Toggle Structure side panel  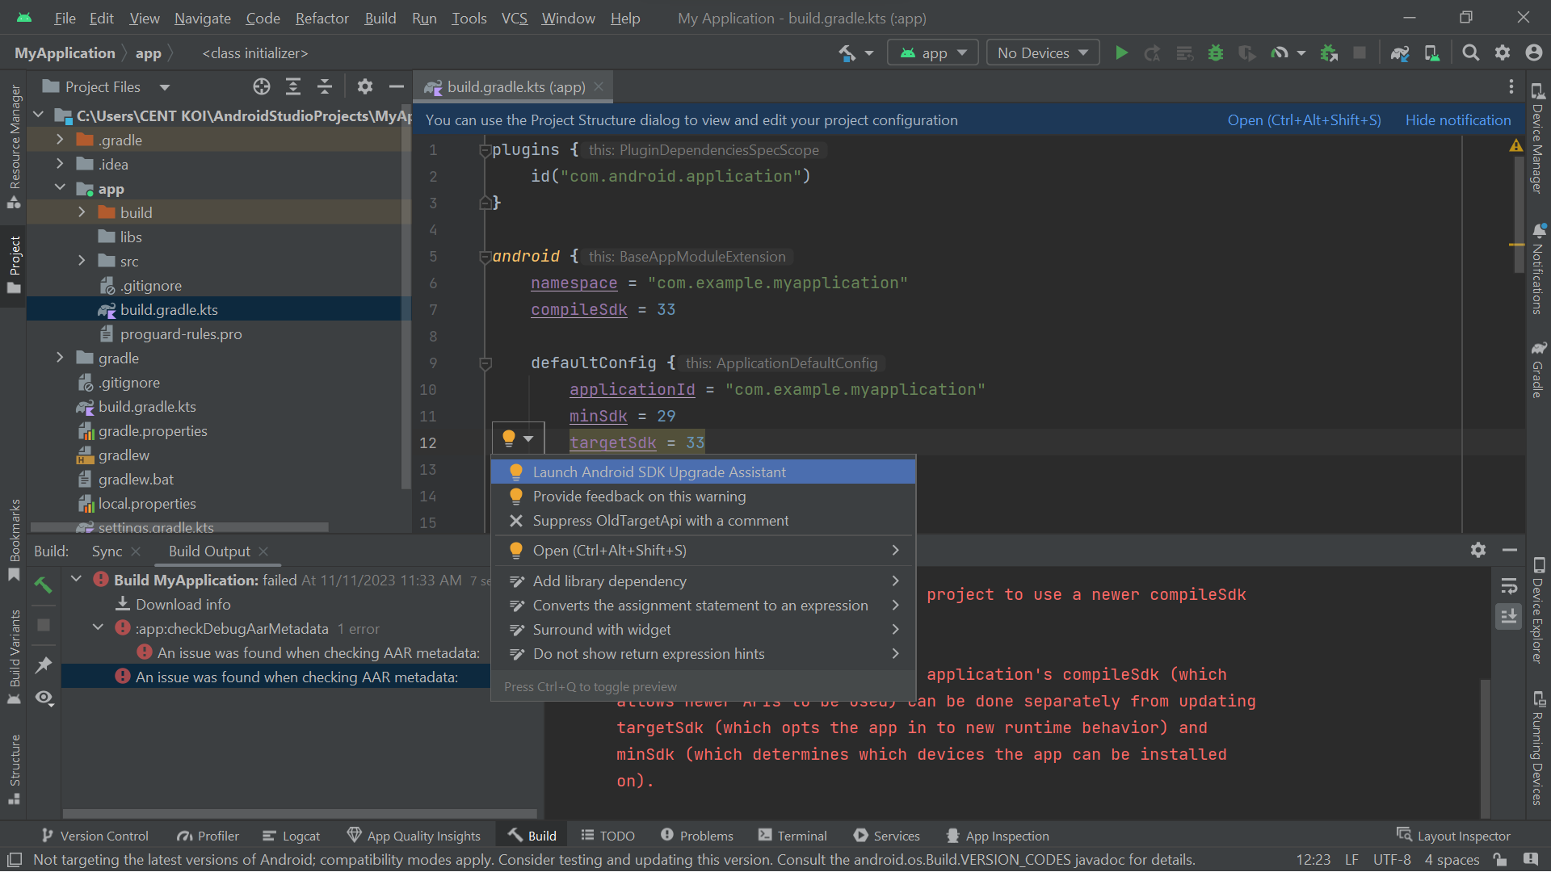click(x=15, y=769)
